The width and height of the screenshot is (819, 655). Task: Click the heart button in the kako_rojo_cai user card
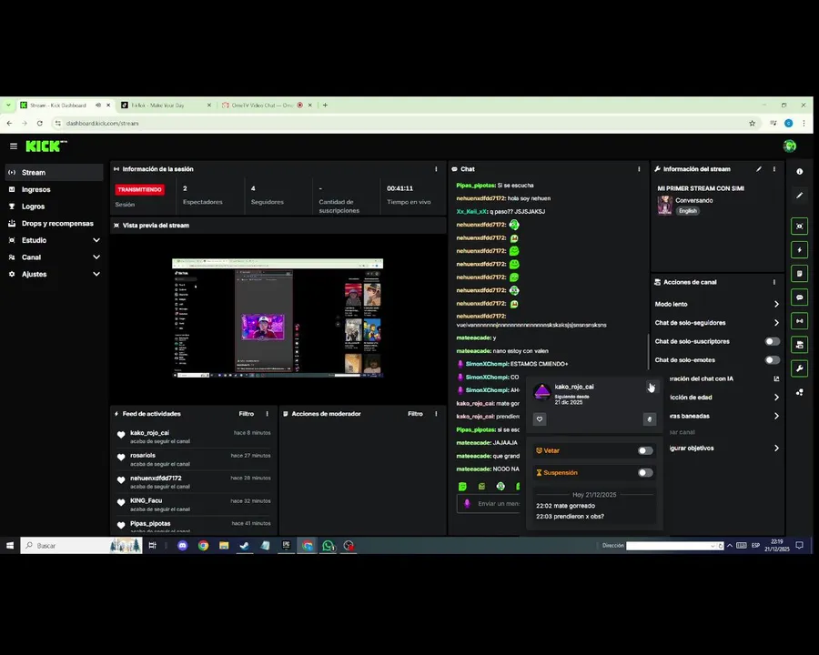tap(540, 418)
